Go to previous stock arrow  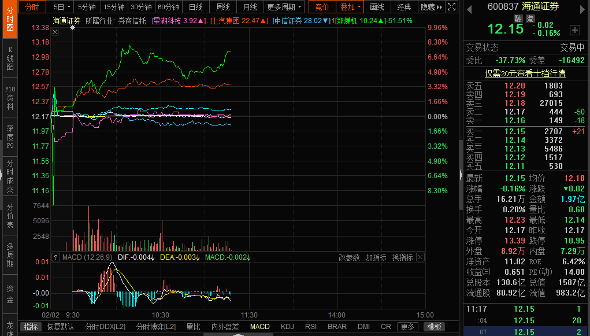(469, 9)
